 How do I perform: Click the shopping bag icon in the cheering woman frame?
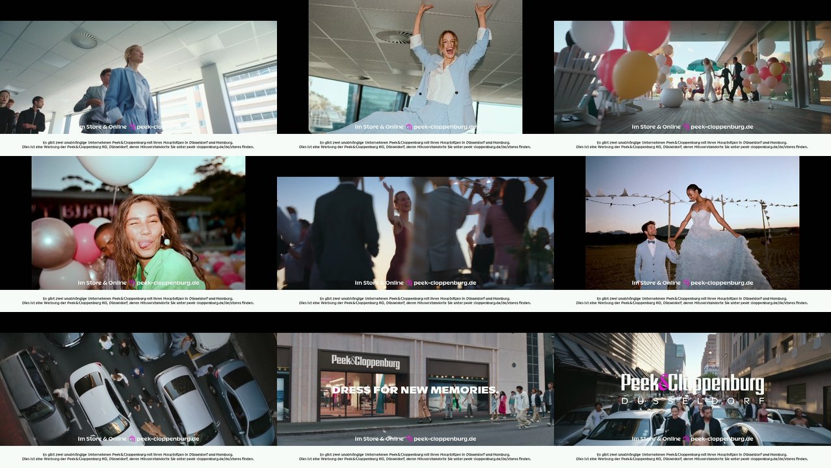tap(409, 127)
